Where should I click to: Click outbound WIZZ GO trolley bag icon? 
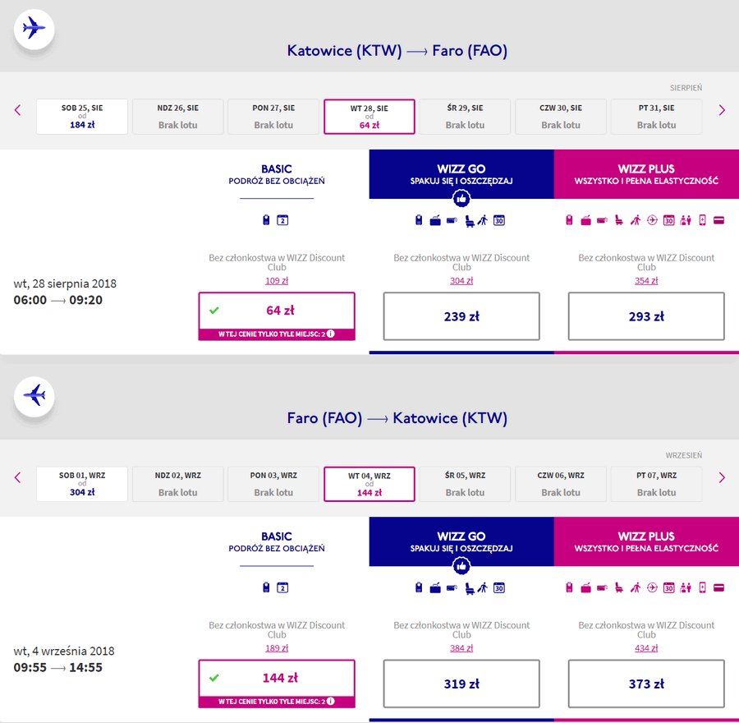[x=452, y=220]
